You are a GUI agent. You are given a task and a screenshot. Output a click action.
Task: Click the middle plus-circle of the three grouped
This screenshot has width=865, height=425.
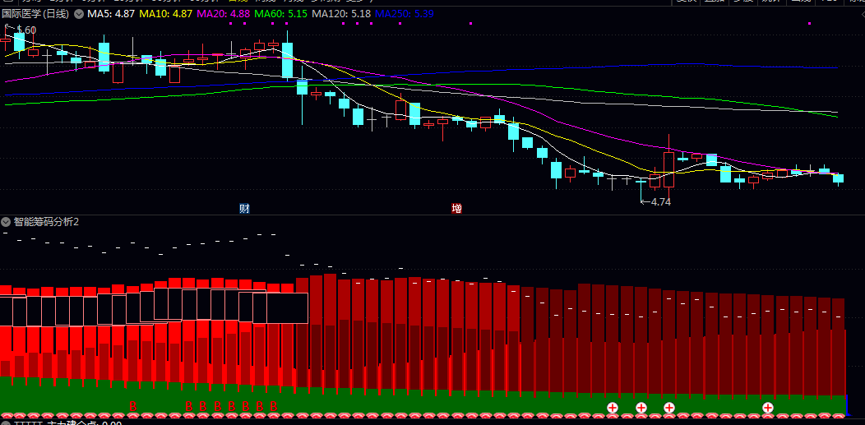tap(641, 408)
